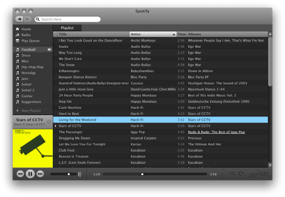Click the Playlist tab
This screenshot has width=285, height=197.
[67, 28]
